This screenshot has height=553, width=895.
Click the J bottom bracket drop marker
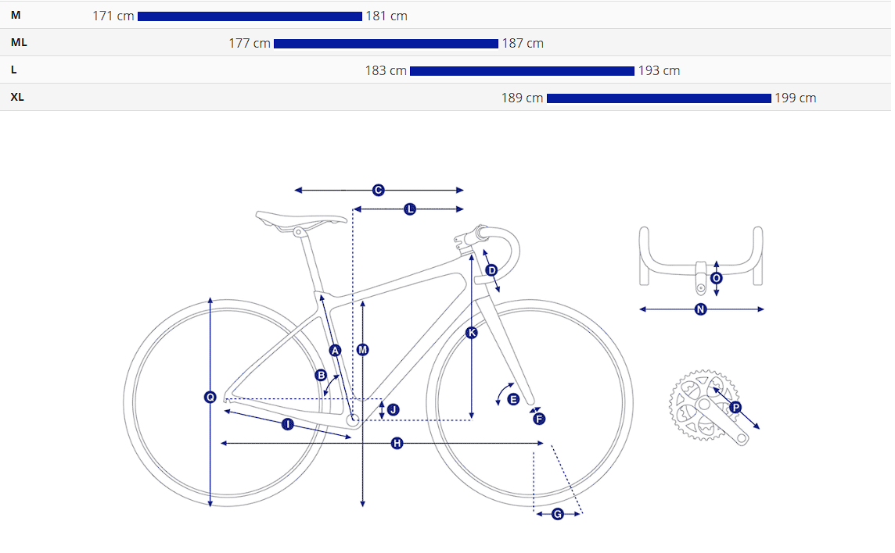[393, 409]
